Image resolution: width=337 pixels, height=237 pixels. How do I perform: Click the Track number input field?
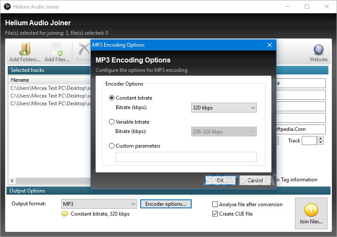pyautogui.click(x=309, y=141)
